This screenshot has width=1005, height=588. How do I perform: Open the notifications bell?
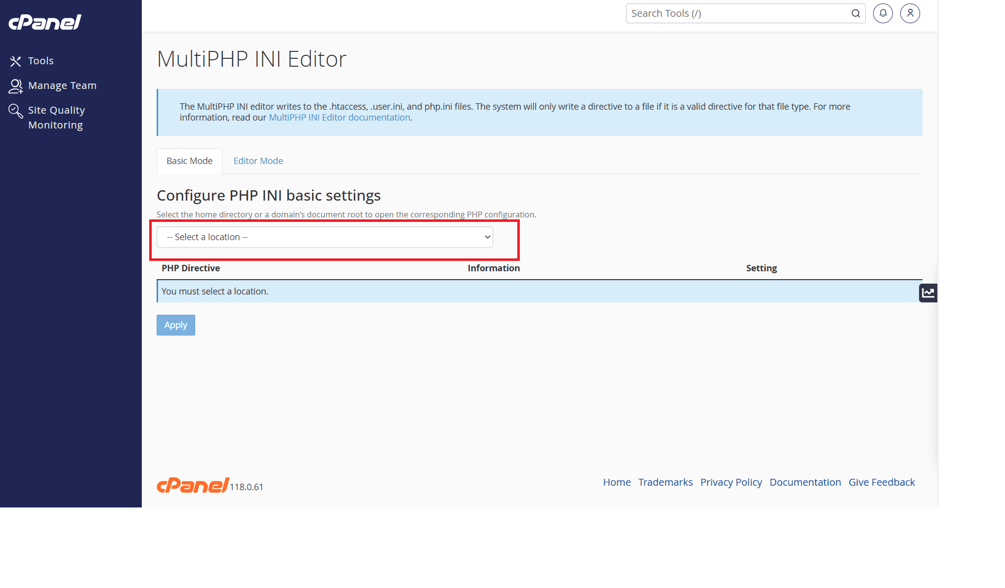(x=882, y=13)
